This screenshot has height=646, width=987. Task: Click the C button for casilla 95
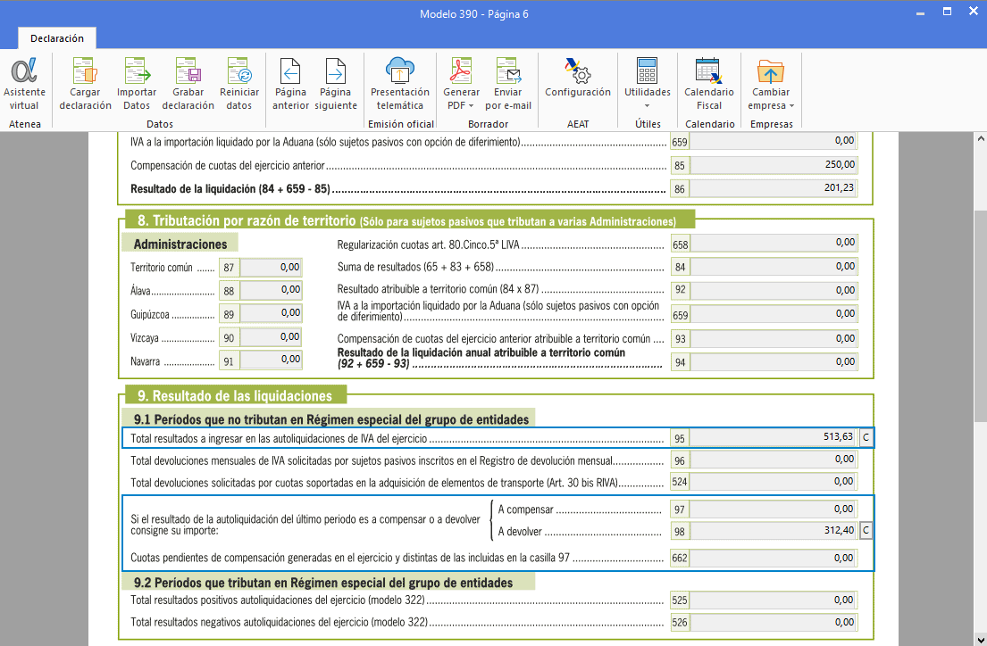point(866,437)
